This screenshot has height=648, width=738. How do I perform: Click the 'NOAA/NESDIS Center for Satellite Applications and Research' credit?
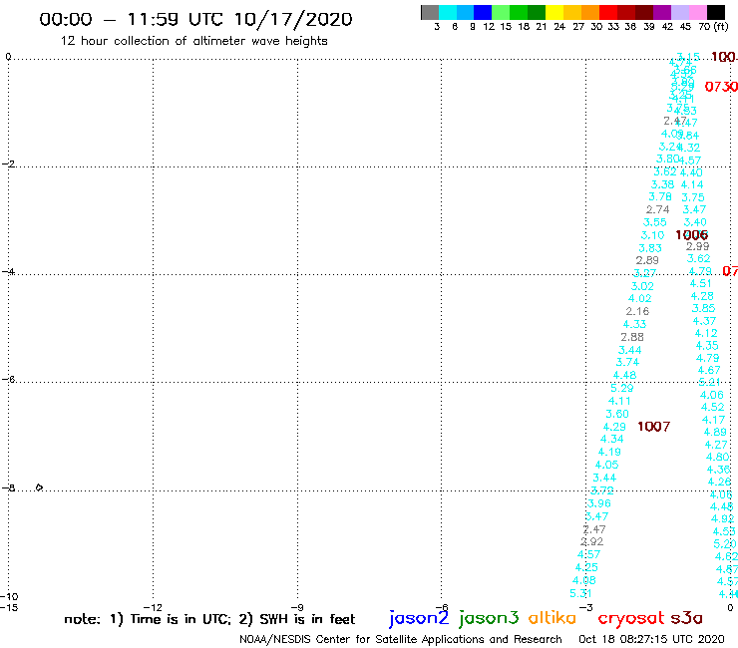point(401,639)
